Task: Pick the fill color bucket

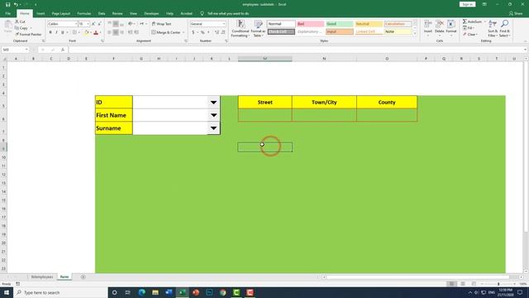Action: [x=86, y=32]
